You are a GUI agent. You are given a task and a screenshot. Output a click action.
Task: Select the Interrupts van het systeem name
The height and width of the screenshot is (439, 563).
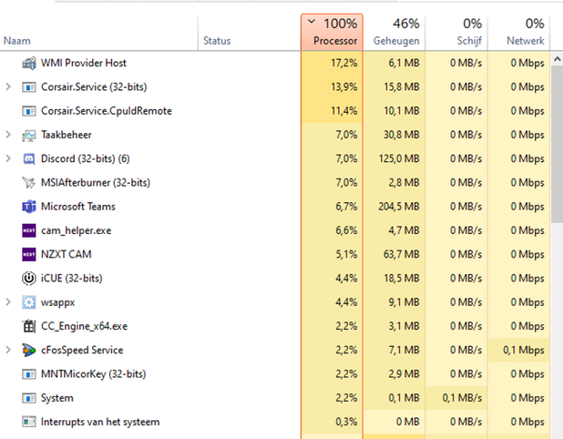tap(100, 422)
